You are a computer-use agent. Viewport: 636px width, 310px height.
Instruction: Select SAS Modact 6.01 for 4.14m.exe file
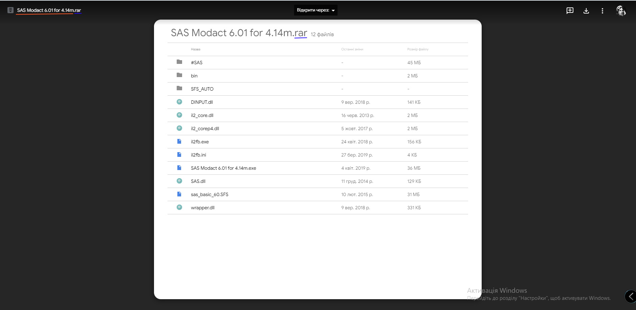pos(223,168)
